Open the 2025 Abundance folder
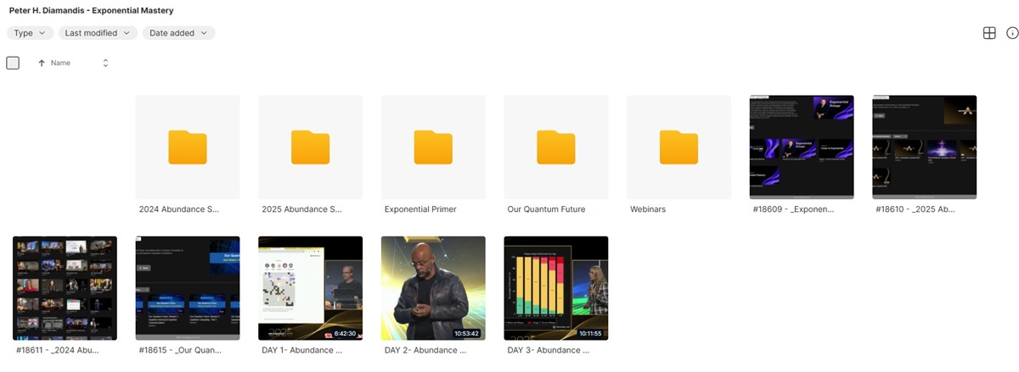1019x372 pixels. point(310,147)
